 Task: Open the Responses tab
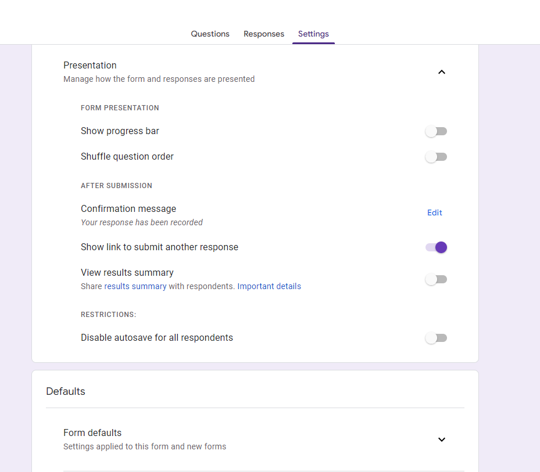click(264, 34)
